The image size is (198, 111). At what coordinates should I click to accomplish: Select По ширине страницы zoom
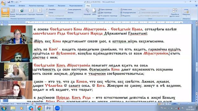(107, 16)
